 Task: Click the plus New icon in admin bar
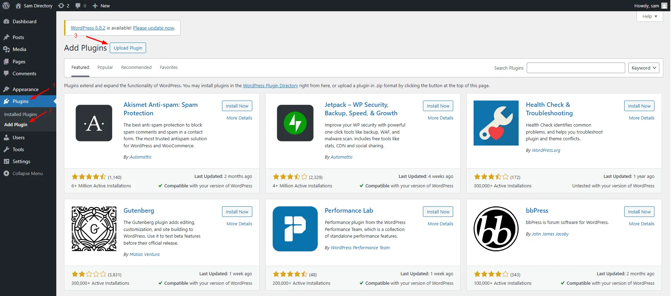(x=95, y=6)
